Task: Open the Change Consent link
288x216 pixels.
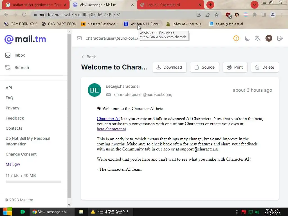Action: (x=21, y=154)
